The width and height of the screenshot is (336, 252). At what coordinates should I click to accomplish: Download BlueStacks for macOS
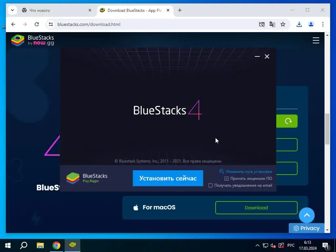(256, 208)
